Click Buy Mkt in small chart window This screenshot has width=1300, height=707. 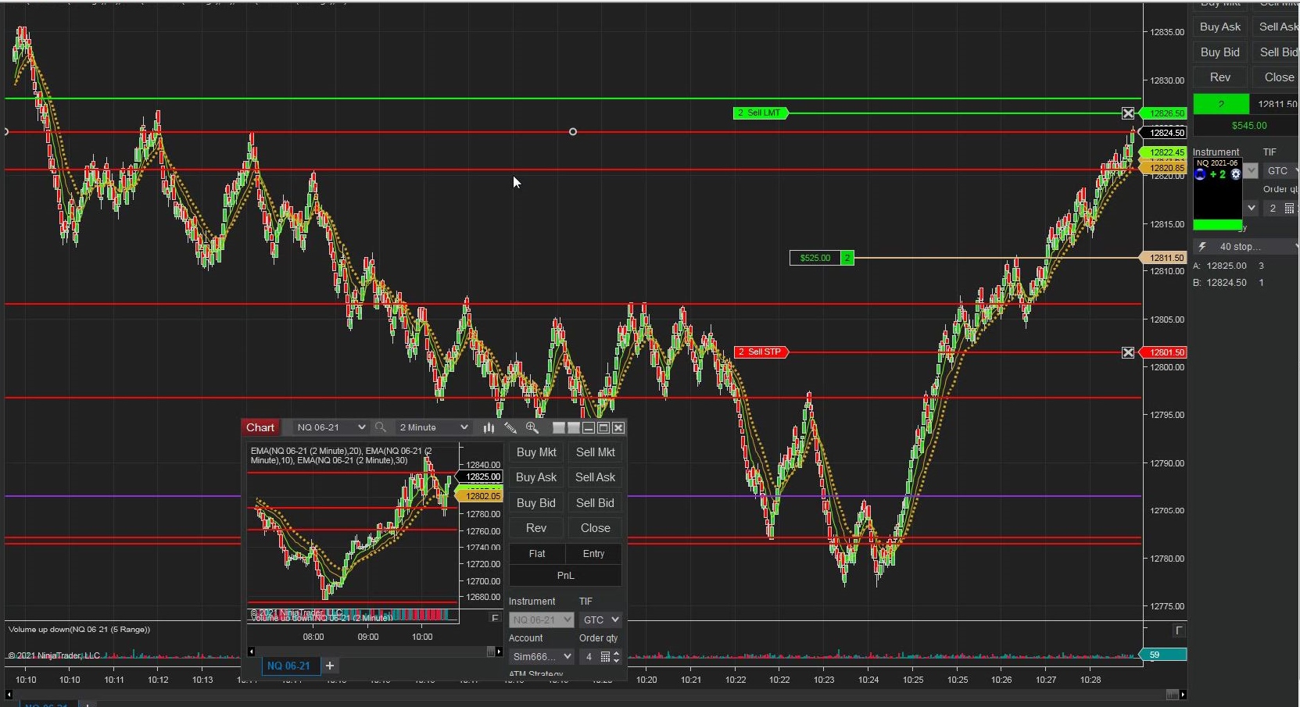coord(536,452)
